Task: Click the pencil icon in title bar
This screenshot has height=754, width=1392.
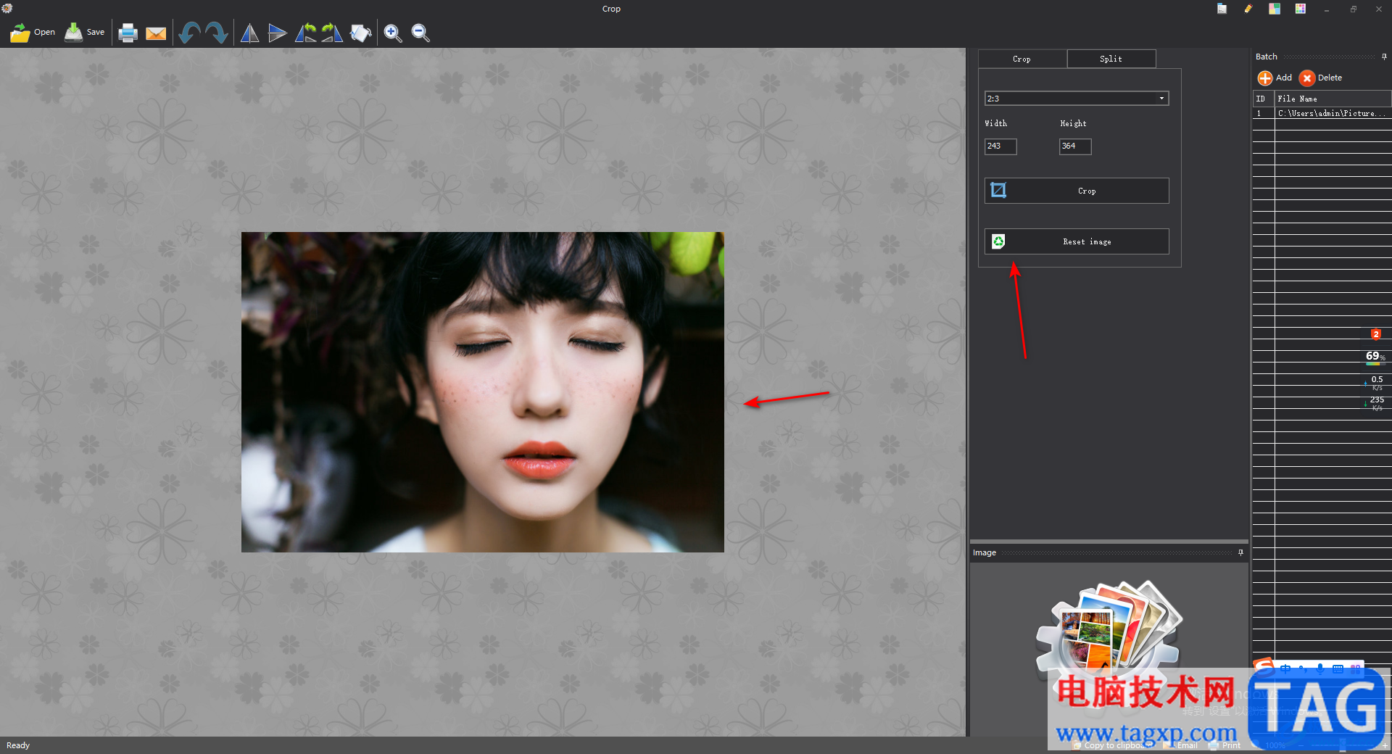Action: click(x=1248, y=9)
